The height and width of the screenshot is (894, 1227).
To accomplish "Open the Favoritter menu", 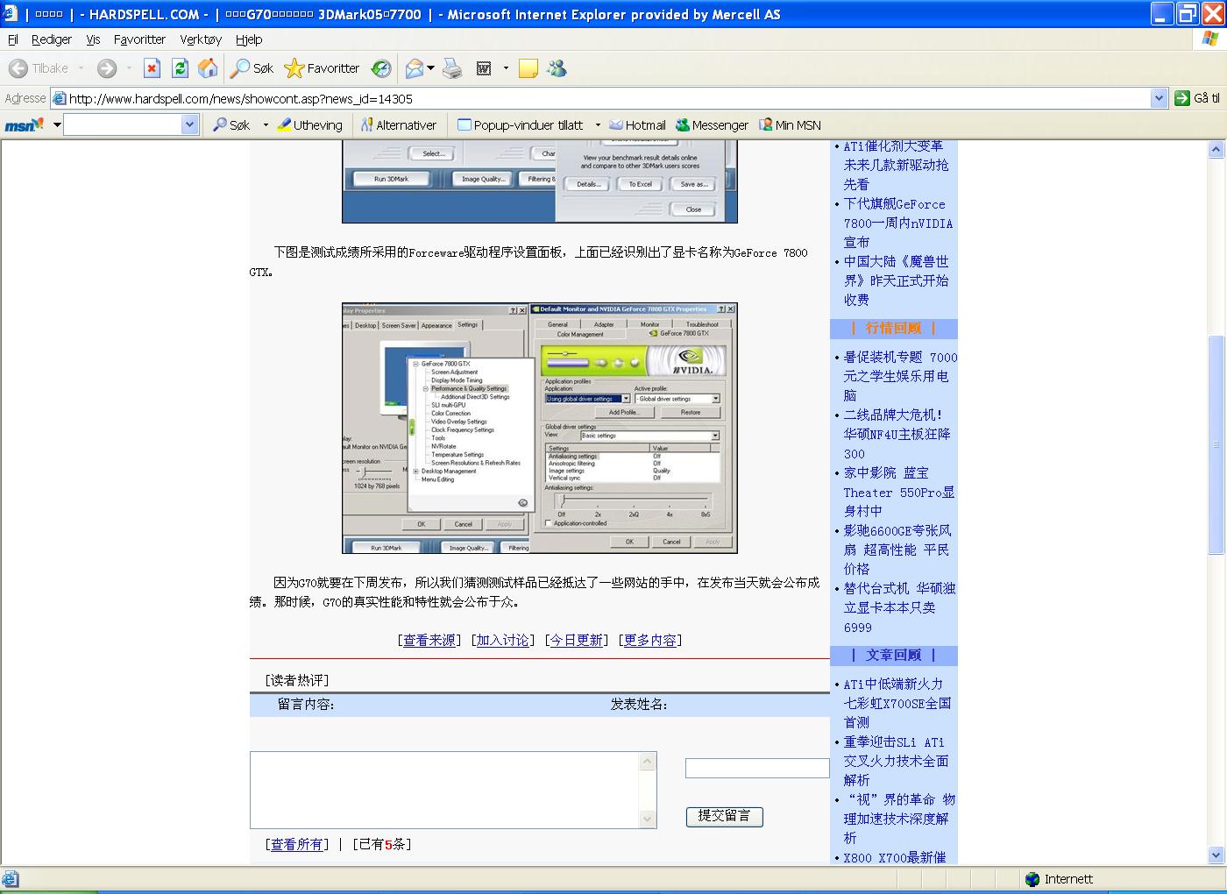I will pyautogui.click(x=139, y=39).
